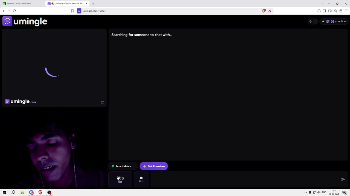Focus the chat message input box

coord(245,179)
